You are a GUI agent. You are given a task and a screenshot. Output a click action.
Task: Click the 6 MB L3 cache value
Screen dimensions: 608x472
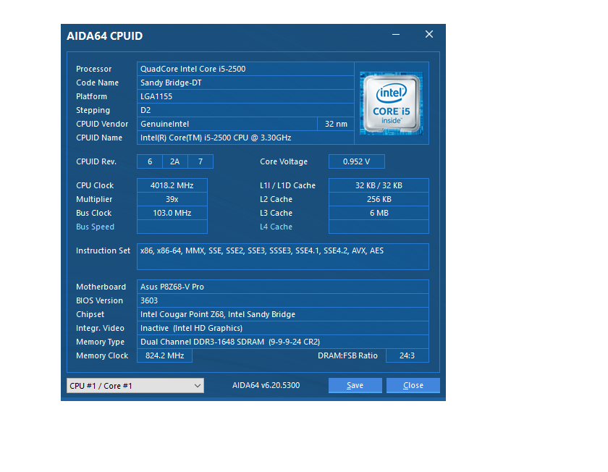(x=379, y=213)
